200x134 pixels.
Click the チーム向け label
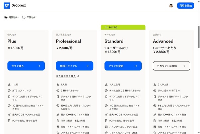pyautogui.click(x=110, y=35)
